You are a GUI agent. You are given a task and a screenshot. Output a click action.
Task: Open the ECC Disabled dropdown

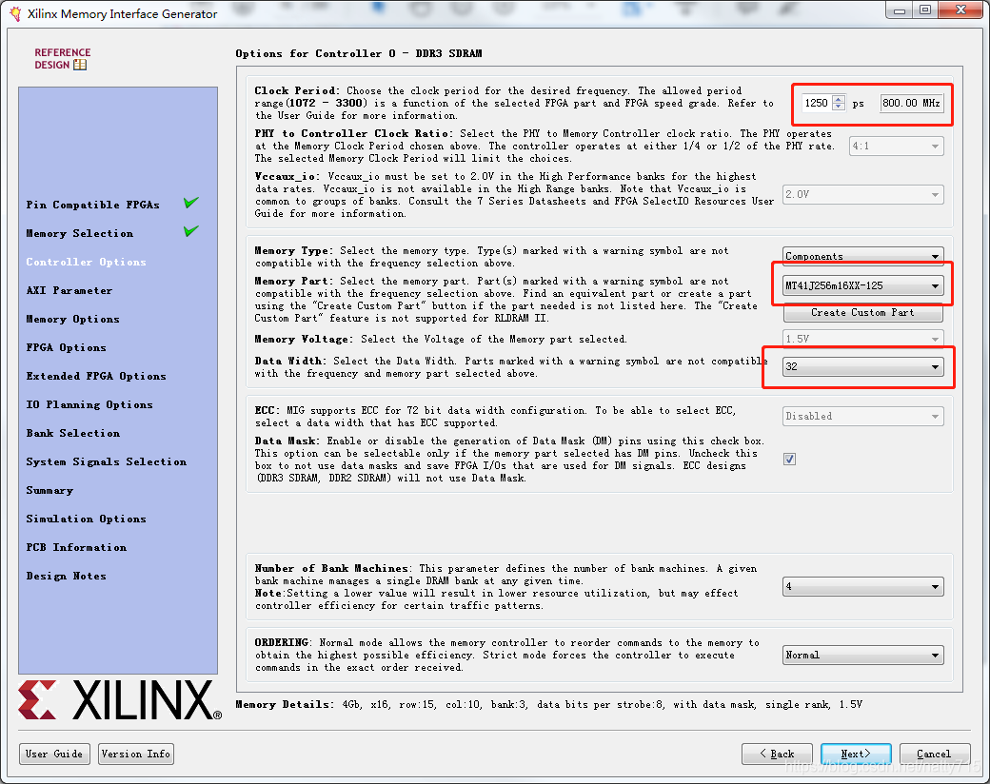(x=863, y=416)
